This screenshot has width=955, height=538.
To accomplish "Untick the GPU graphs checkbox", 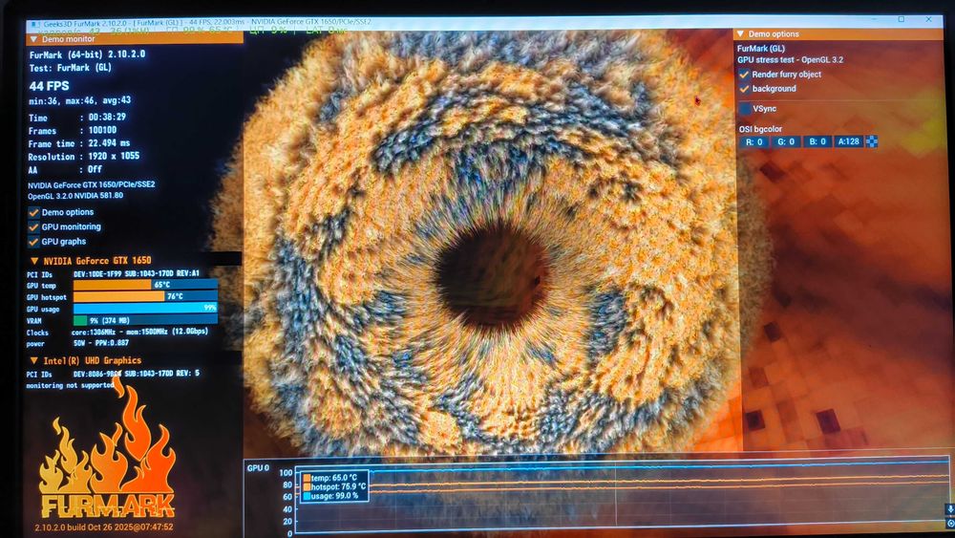I will point(34,242).
